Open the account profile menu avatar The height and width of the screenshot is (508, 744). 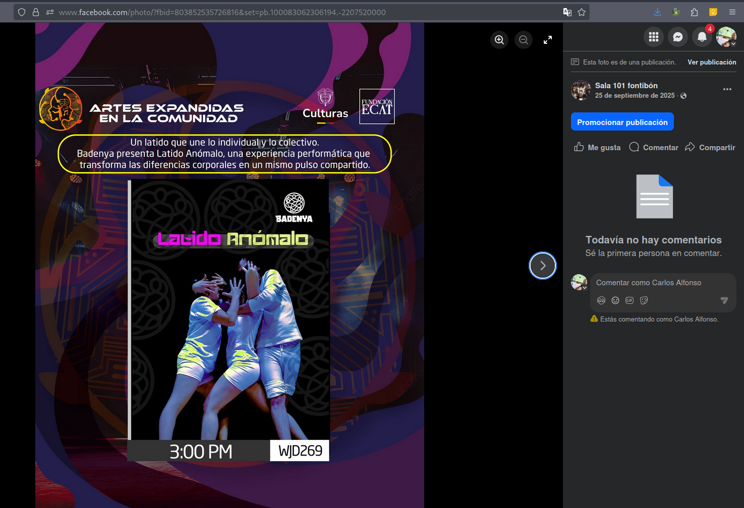[x=726, y=37]
